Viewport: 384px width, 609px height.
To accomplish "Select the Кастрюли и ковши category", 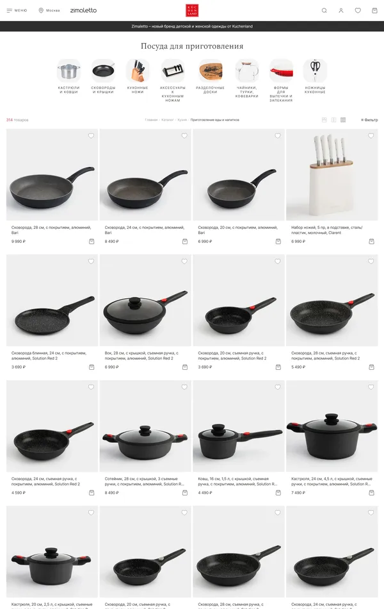I will (68, 76).
